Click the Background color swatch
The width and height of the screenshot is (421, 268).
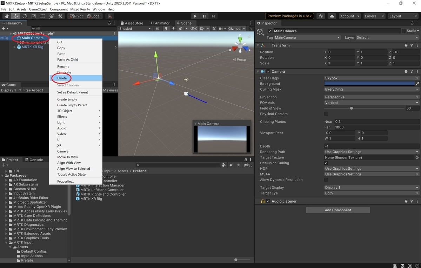point(369,84)
